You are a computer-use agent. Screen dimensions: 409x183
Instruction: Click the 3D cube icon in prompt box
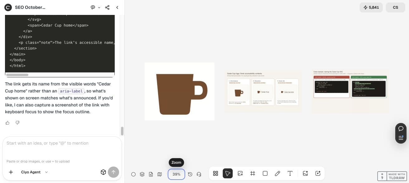(x=103, y=172)
